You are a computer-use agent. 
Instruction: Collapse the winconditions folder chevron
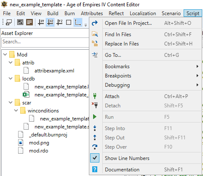pyautogui.click(x=16, y=110)
